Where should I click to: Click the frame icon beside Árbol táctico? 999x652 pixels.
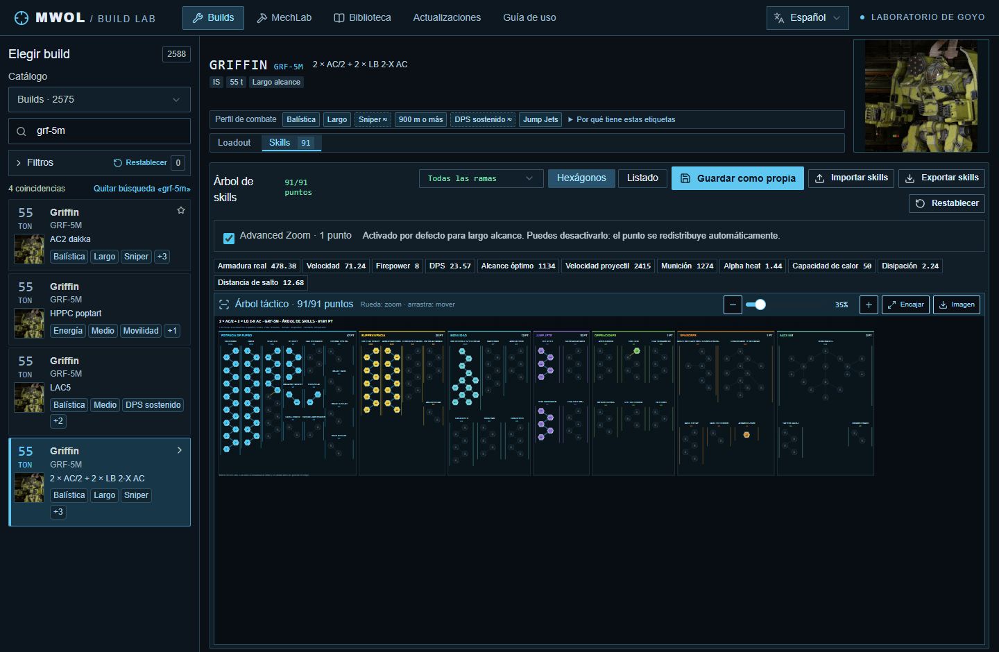coord(224,304)
